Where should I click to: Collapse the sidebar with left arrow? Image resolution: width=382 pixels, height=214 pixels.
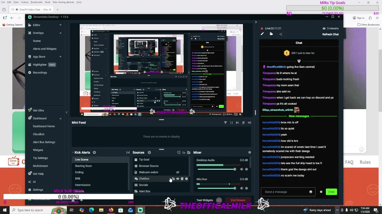(x=67, y=112)
